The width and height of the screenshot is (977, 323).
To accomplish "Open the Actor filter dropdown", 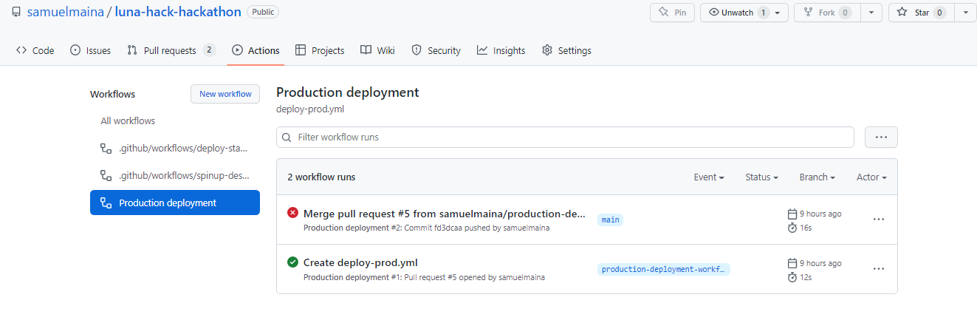I will pos(871,177).
